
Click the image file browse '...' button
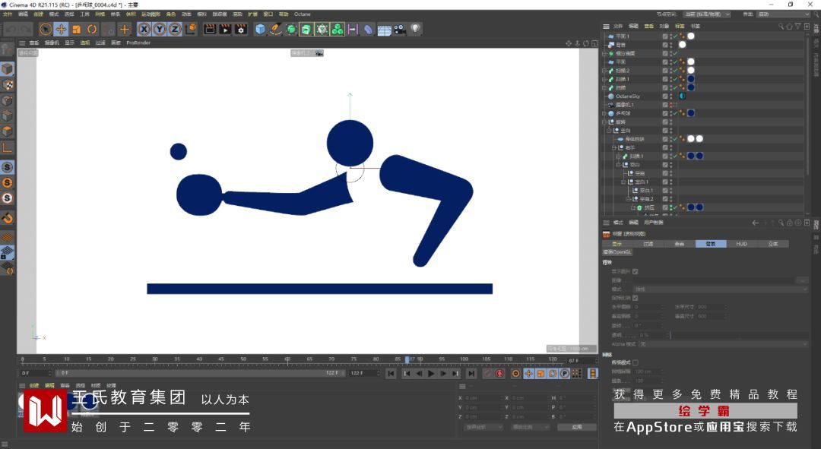[803, 280]
